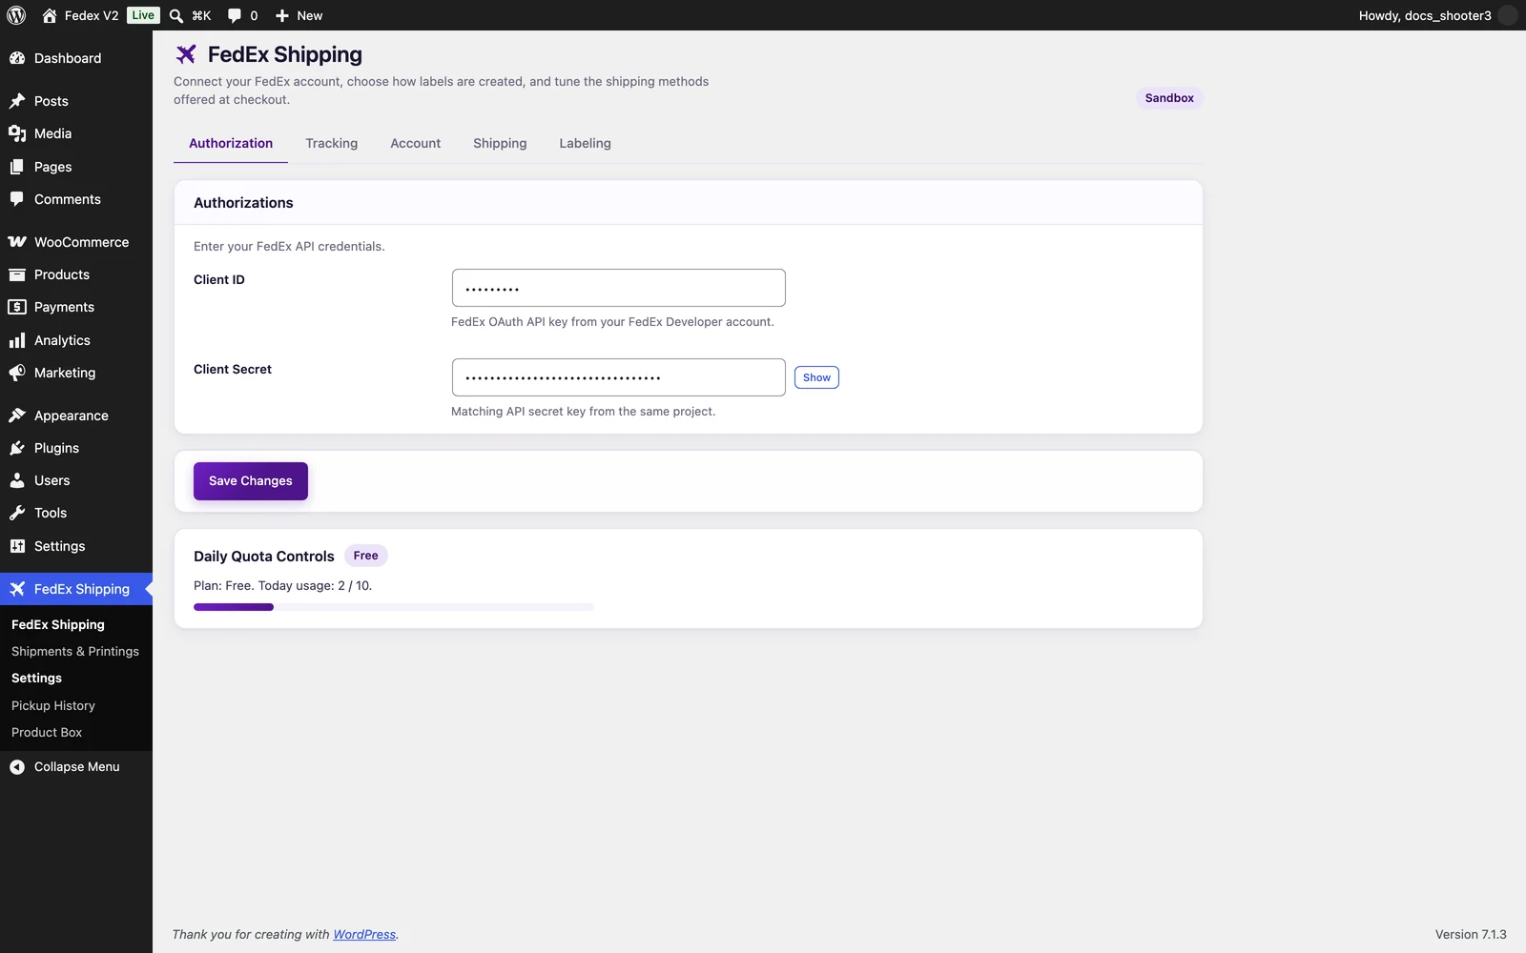Click the WooCommerce logo icon
Screen dimensions: 1526x953
(x=17, y=242)
